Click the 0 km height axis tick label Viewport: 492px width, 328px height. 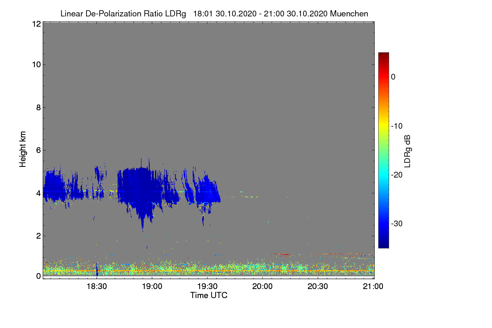(38, 276)
